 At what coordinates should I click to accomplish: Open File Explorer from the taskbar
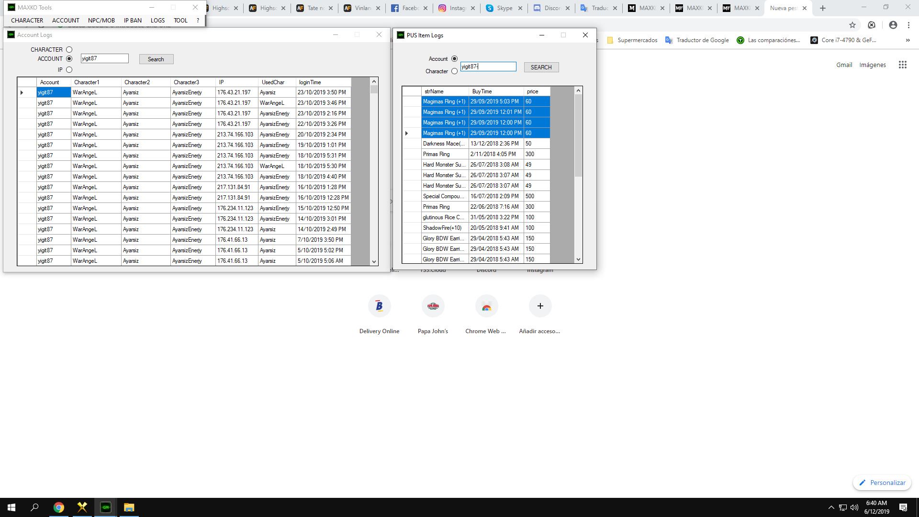point(129,507)
